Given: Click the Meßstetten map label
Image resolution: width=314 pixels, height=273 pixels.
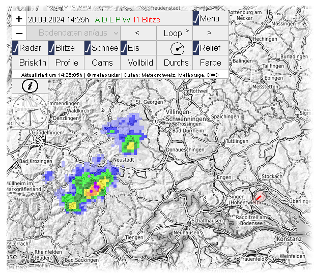Looking at the screenshot, I should (x=265, y=87).
